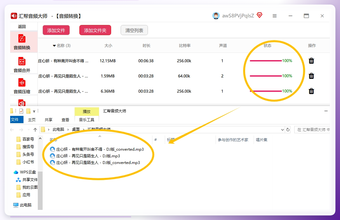Click the 添加文件夹 button
Screen dimensions: 340x220
(x=95, y=30)
